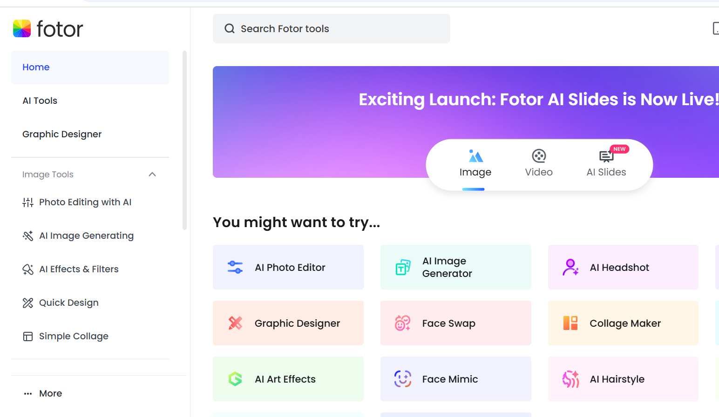Click the AI Art Effects green icon

(235, 379)
